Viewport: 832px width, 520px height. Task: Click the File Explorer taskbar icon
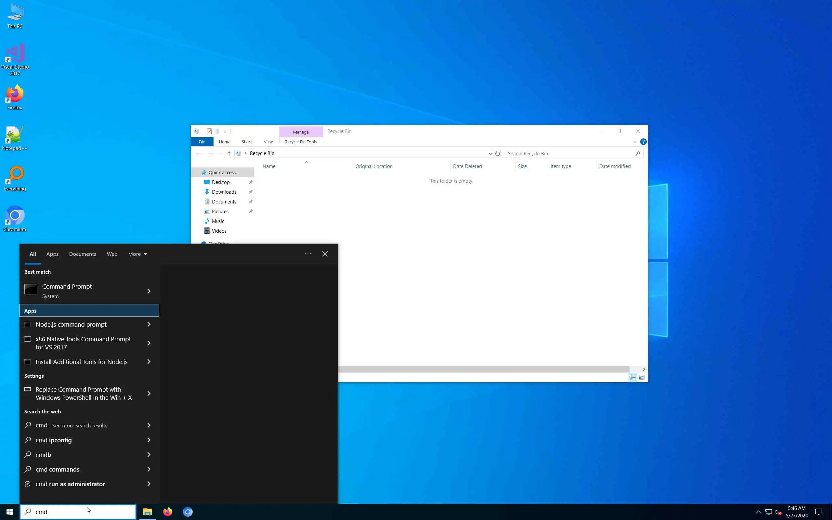click(x=148, y=512)
